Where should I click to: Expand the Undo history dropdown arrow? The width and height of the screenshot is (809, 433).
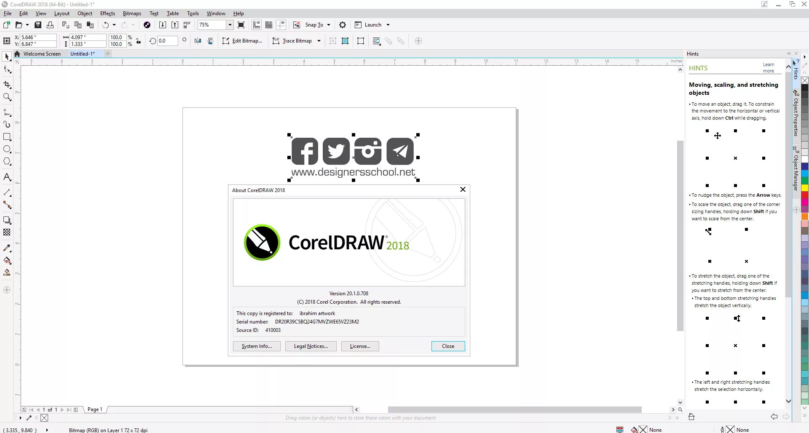[114, 25]
